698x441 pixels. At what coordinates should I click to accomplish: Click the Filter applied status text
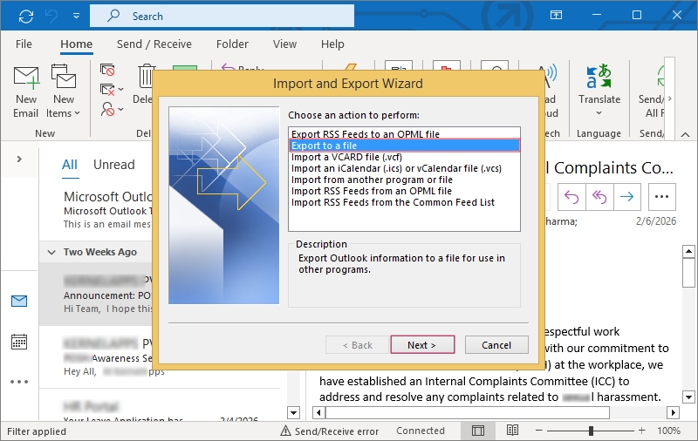tap(37, 431)
